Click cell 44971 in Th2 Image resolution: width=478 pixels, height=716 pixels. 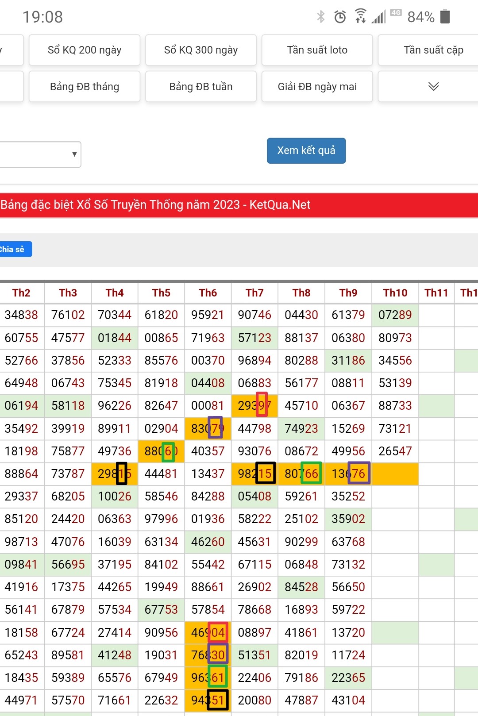tap(21, 701)
